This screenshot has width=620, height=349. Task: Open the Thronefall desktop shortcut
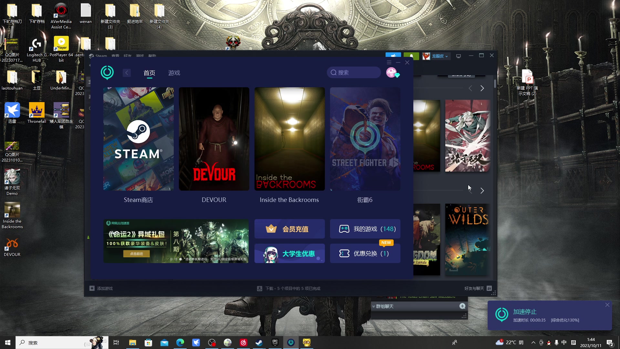click(x=37, y=113)
